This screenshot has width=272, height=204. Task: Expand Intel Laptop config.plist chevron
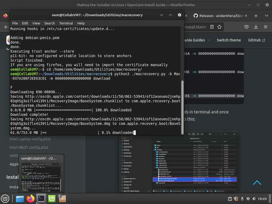pos(54,139)
